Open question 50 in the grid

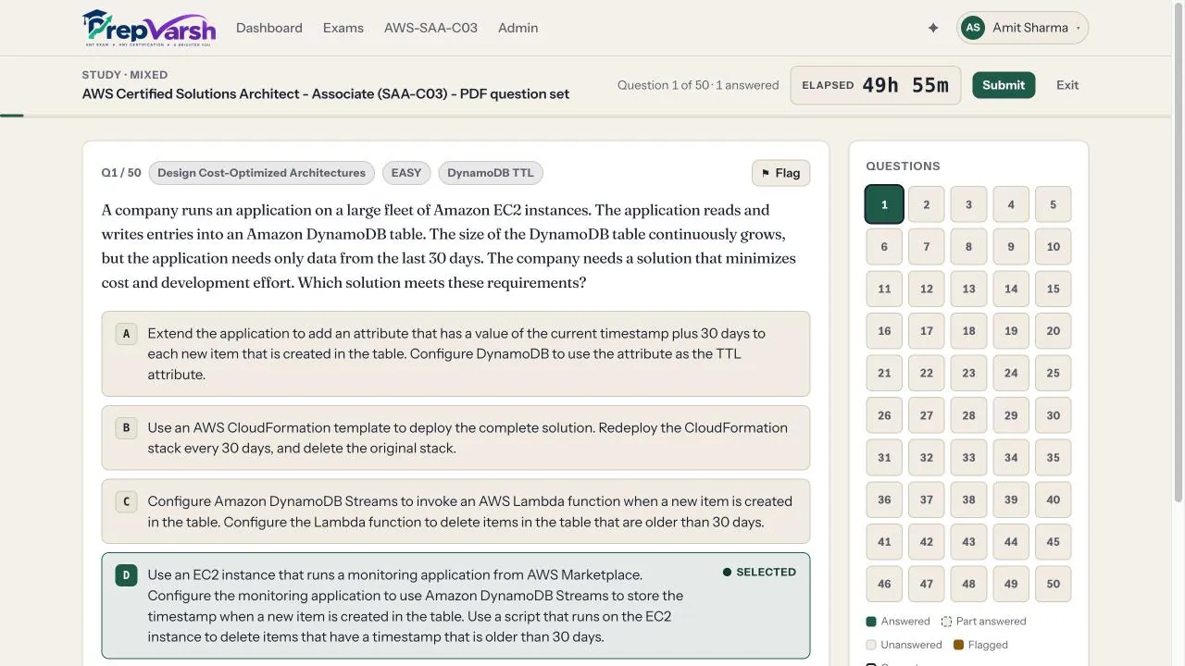1054,584
